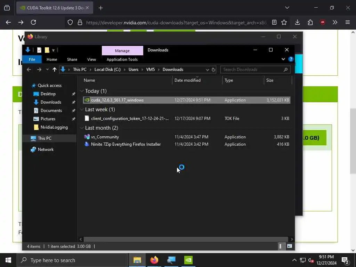Collapse the Today group
The image size is (356, 267).
(x=82, y=91)
